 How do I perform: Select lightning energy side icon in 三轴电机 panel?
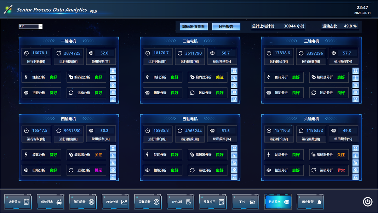(x=355, y=78)
